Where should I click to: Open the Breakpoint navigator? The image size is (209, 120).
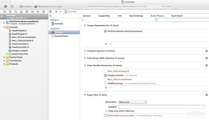38,12
